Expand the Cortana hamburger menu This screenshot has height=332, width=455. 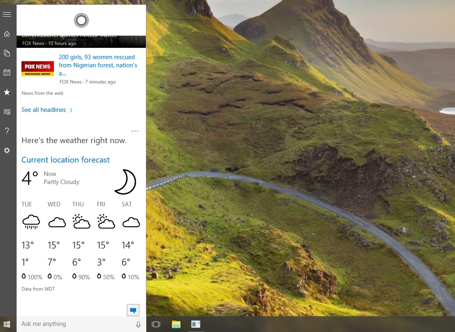[x=7, y=15]
